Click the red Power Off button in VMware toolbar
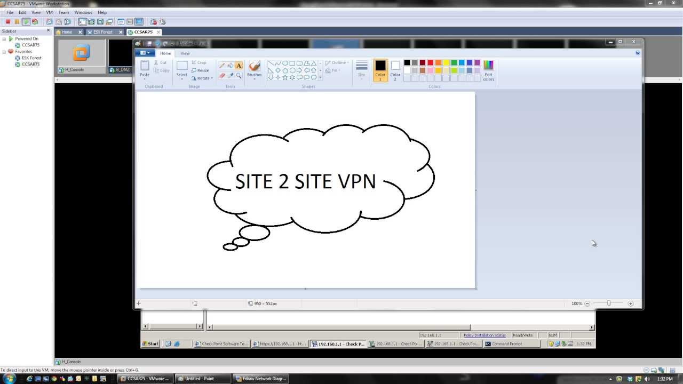Image resolution: width=683 pixels, height=384 pixels. (x=8, y=22)
